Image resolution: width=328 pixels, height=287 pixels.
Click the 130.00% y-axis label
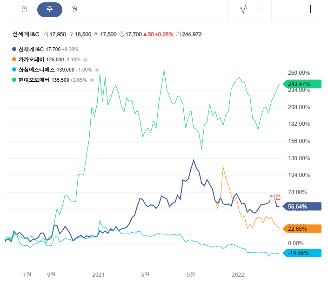coord(299,158)
